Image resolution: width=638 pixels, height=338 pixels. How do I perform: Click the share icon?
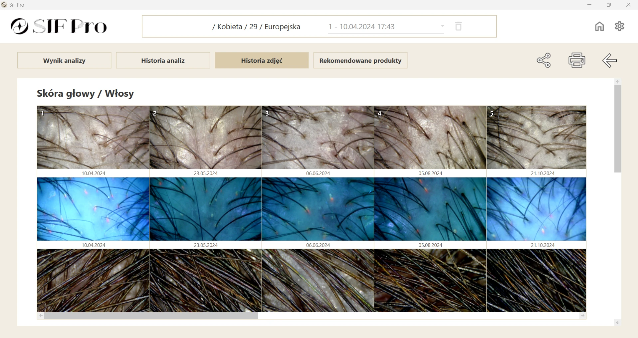(x=544, y=60)
